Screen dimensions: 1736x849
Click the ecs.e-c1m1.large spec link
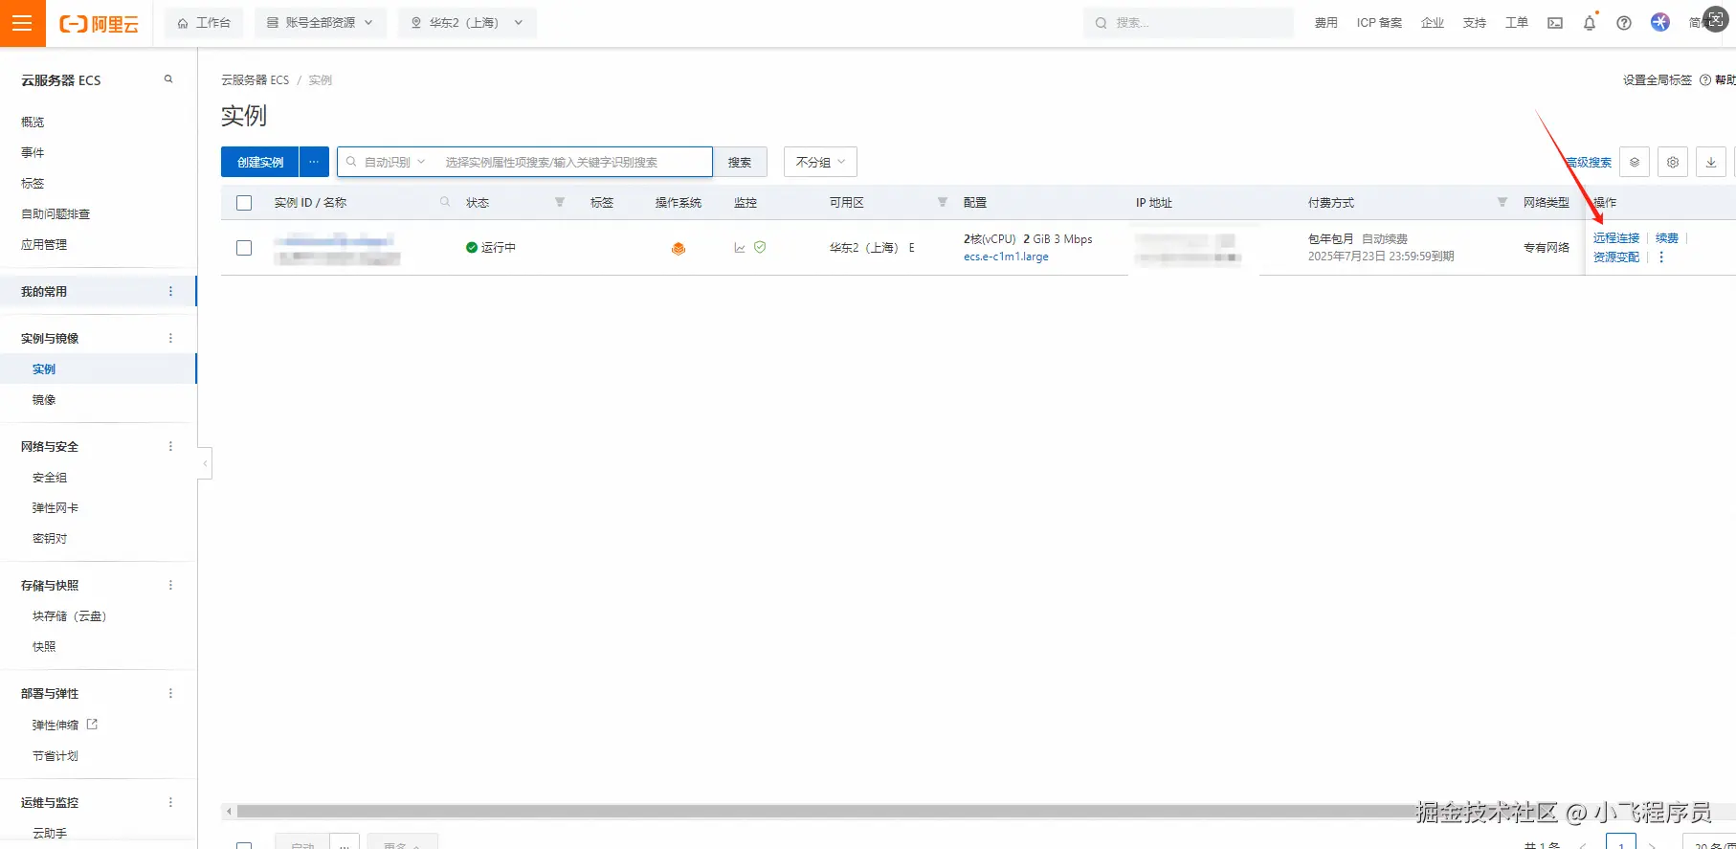click(1006, 257)
